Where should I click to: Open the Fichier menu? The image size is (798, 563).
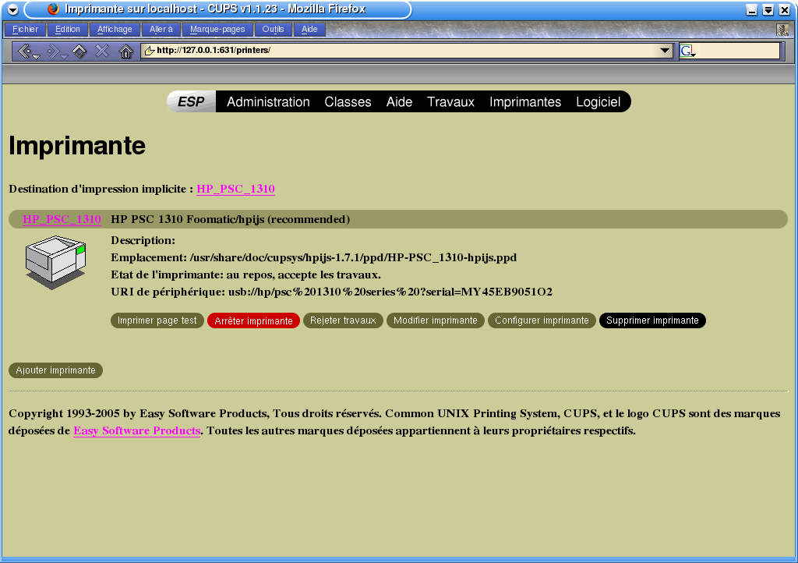point(25,30)
